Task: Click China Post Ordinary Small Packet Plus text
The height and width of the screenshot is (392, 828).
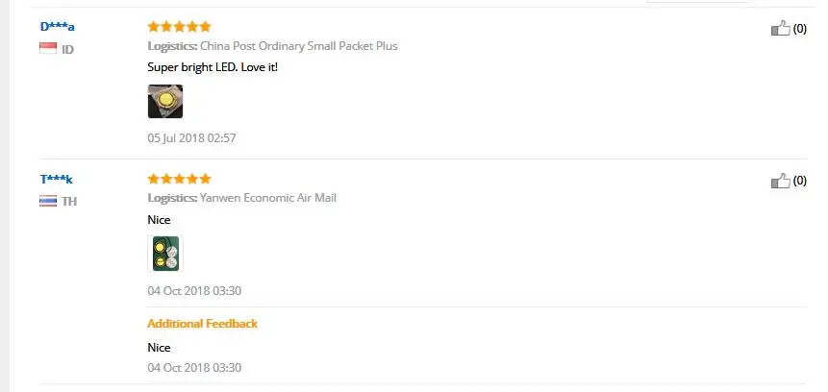Action: pos(299,46)
